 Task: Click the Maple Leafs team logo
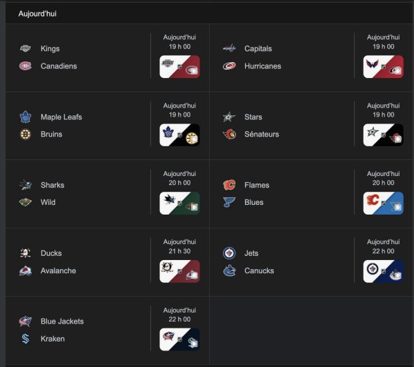pos(26,117)
